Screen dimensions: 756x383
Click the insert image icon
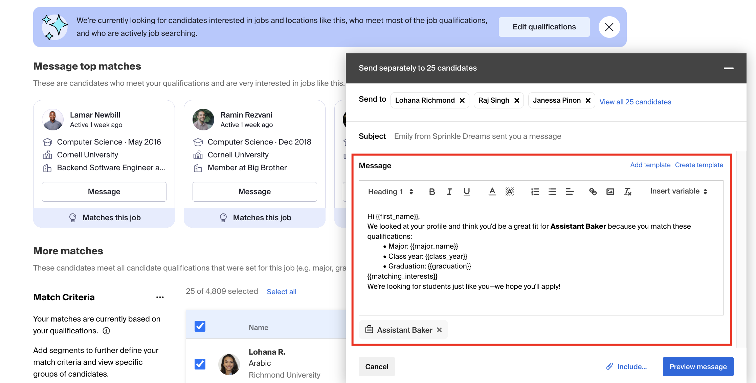point(610,191)
